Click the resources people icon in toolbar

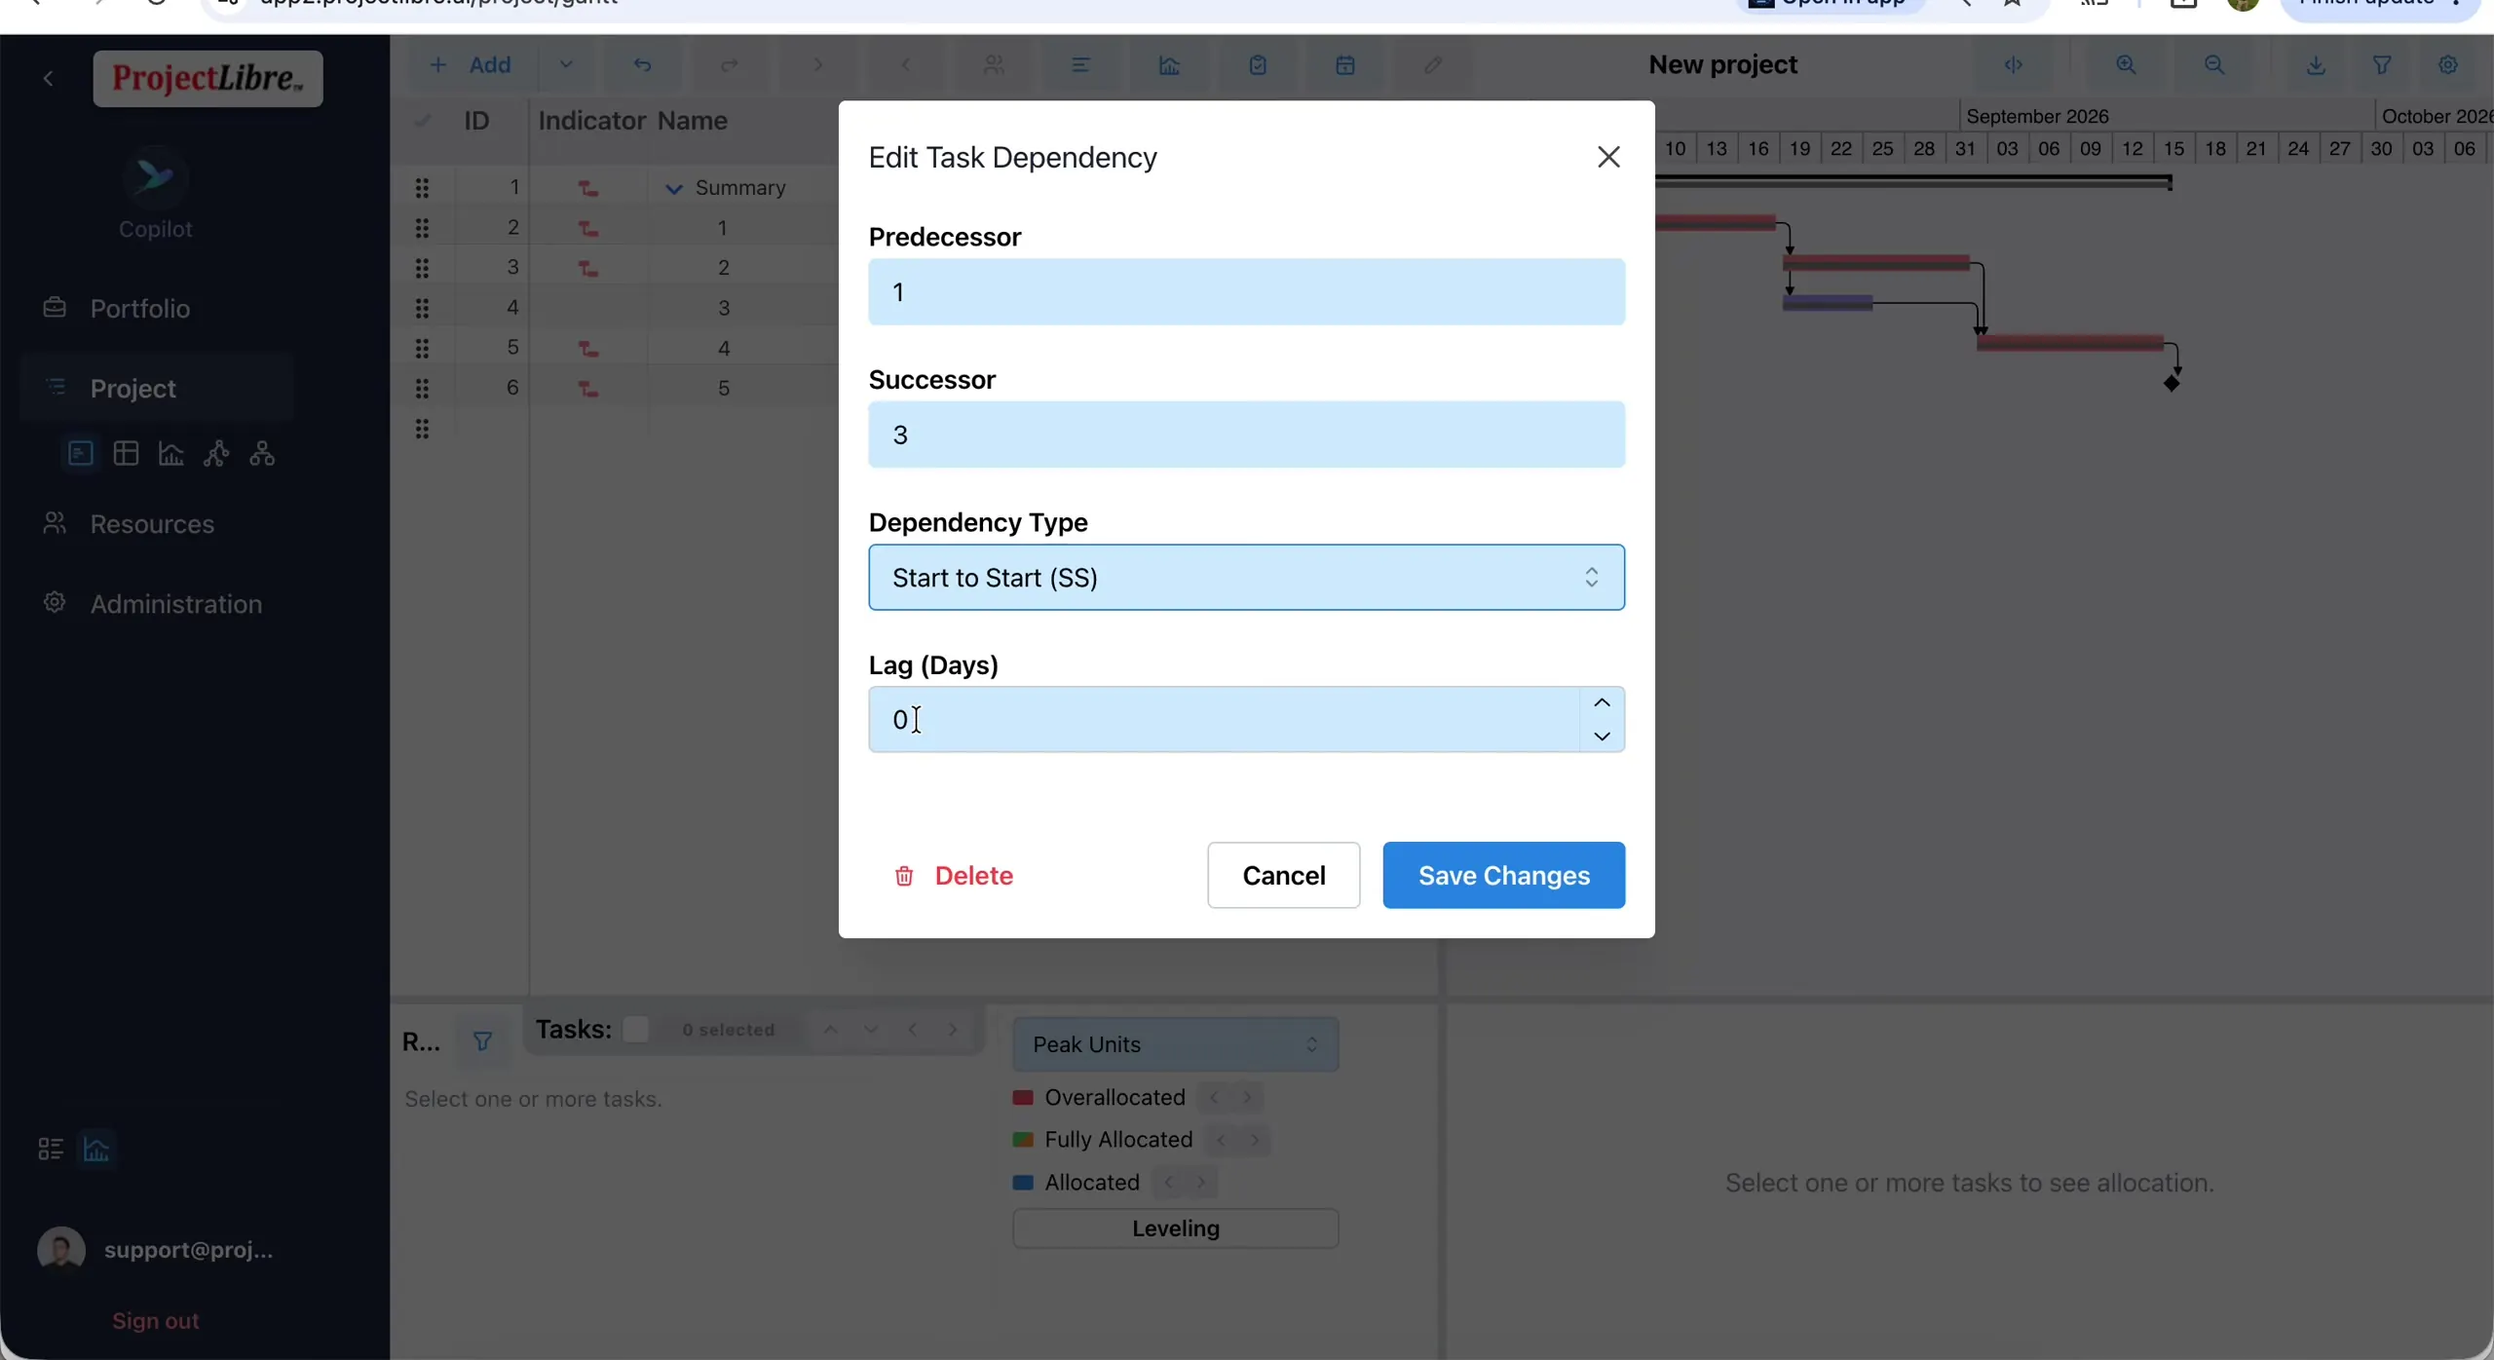tap(993, 65)
